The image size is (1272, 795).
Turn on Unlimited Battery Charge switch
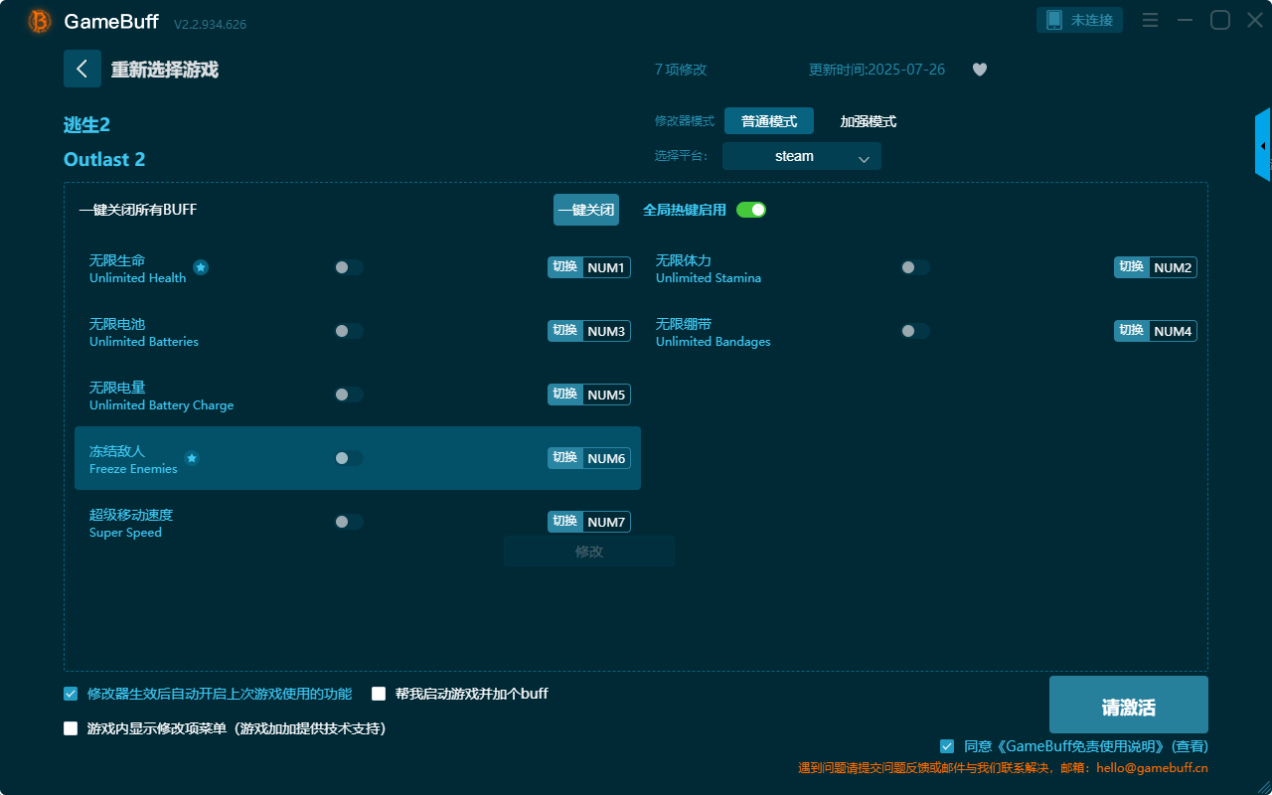(349, 395)
